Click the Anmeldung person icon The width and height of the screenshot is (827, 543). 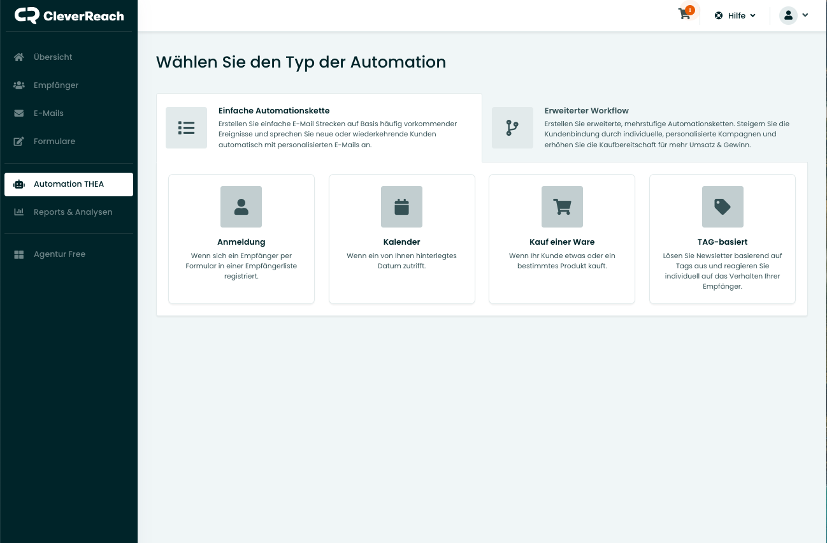(x=241, y=206)
